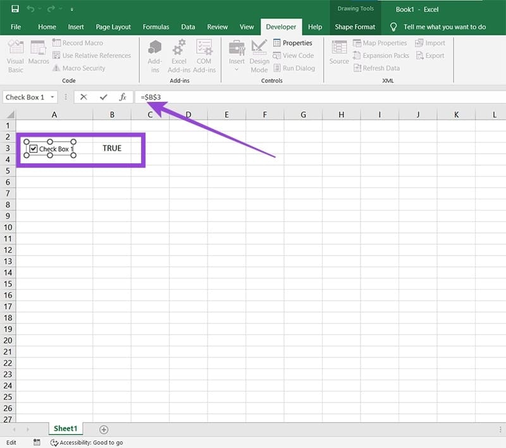View the Macros list
The height and width of the screenshot is (448, 506).
pyautogui.click(x=39, y=56)
